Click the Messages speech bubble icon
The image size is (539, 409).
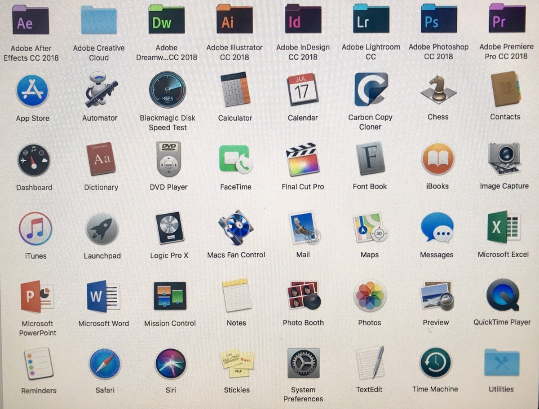pyautogui.click(x=437, y=228)
